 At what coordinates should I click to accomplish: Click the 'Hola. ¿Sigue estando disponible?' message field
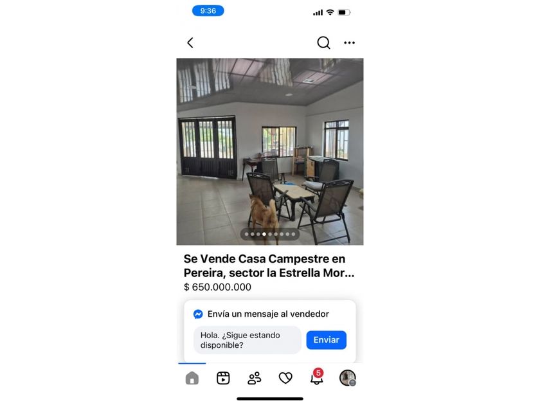click(x=248, y=340)
